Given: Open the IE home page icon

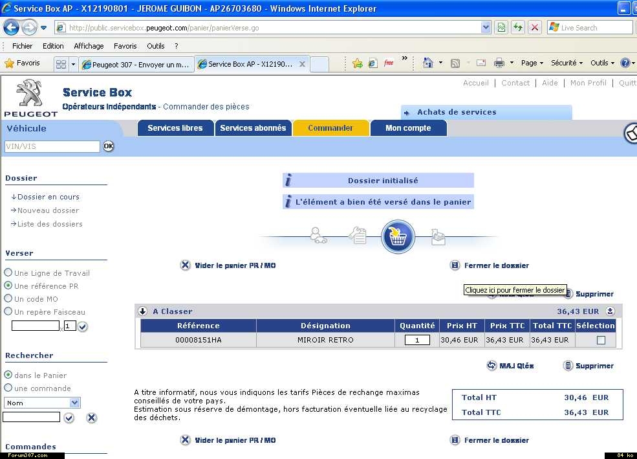Looking at the screenshot, I should click(427, 63).
